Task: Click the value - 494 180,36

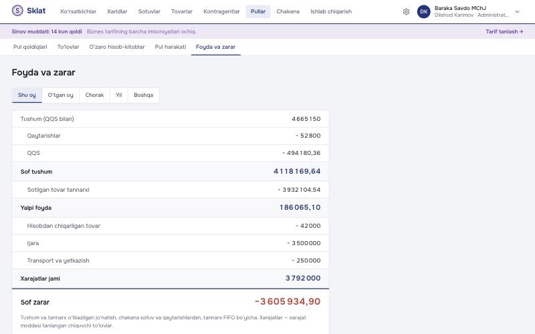Action: (x=302, y=153)
